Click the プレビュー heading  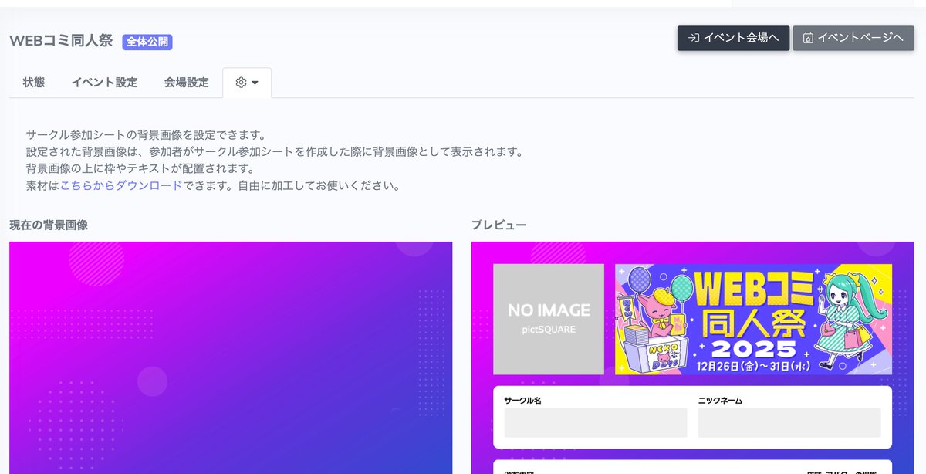pyautogui.click(x=499, y=225)
